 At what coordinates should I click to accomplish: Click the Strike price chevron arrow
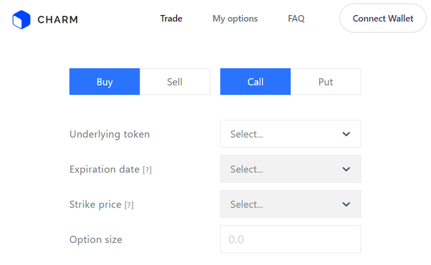point(346,204)
